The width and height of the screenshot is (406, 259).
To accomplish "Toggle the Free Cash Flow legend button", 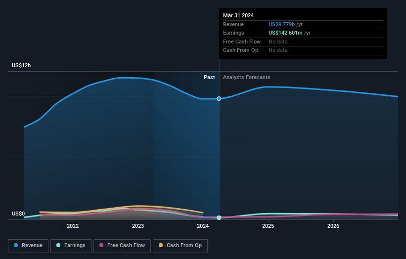I will (122, 246).
